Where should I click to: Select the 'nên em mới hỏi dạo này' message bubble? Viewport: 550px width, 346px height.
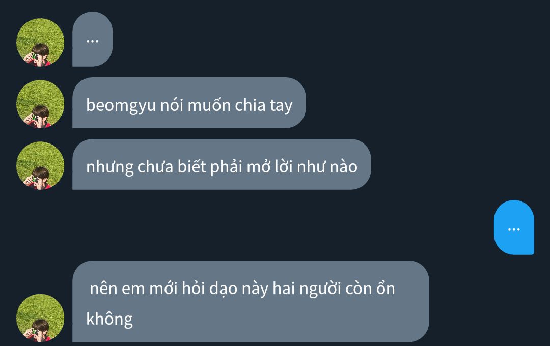(x=251, y=301)
